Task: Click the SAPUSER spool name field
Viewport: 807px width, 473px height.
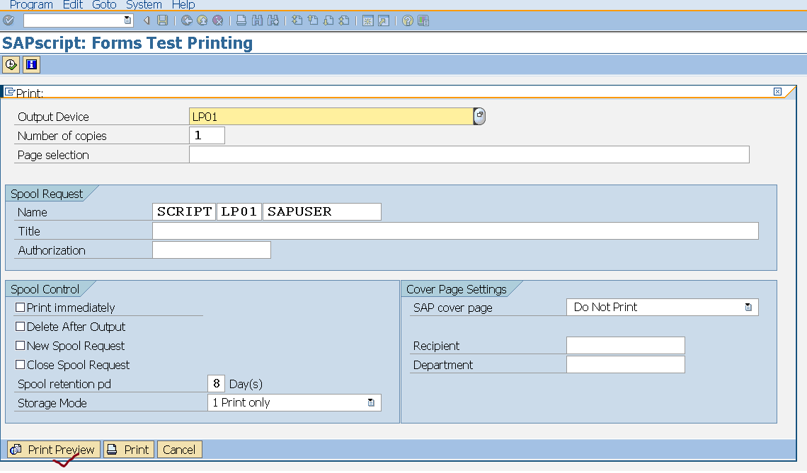Action: (322, 212)
